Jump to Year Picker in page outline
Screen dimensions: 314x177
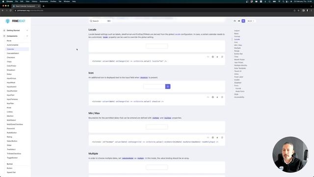[239, 62]
